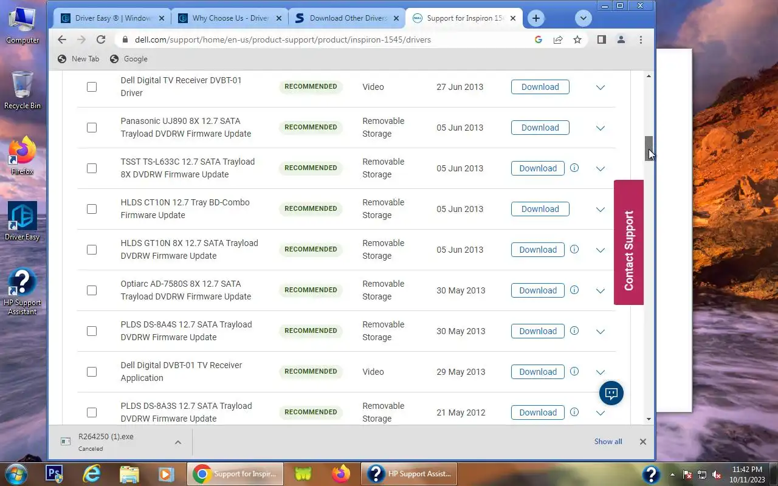Open Chrome side panel
Screen dimensions: 778x486
pyautogui.click(x=601, y=39)
